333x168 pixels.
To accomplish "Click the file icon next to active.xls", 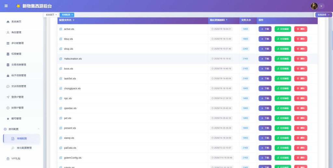I will tap(60, 29).
